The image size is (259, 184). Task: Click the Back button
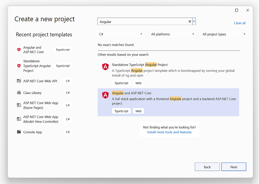coord(207,167)
